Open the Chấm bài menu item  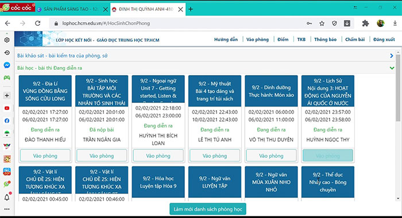[355, 39]
